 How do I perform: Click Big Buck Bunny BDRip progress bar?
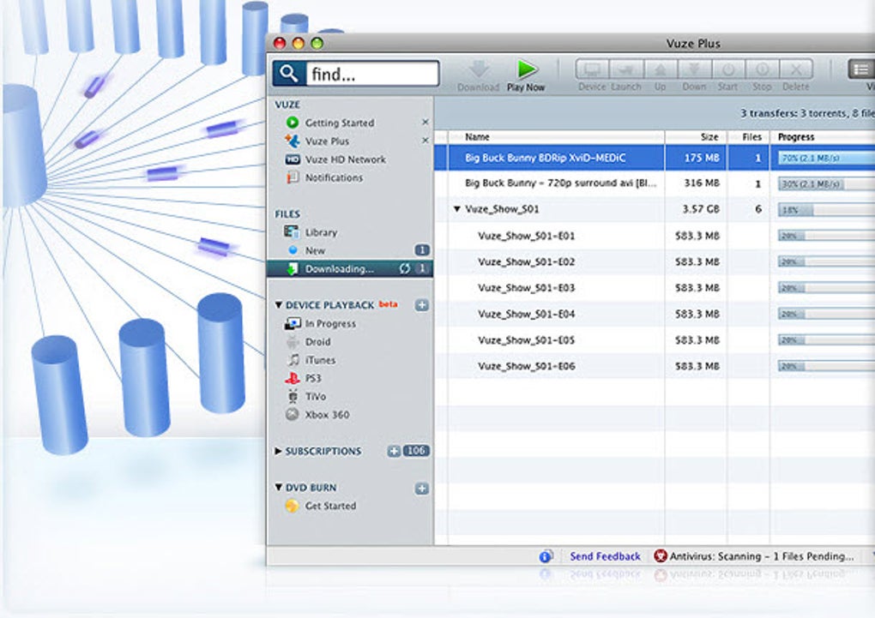(x=825, y=158)
